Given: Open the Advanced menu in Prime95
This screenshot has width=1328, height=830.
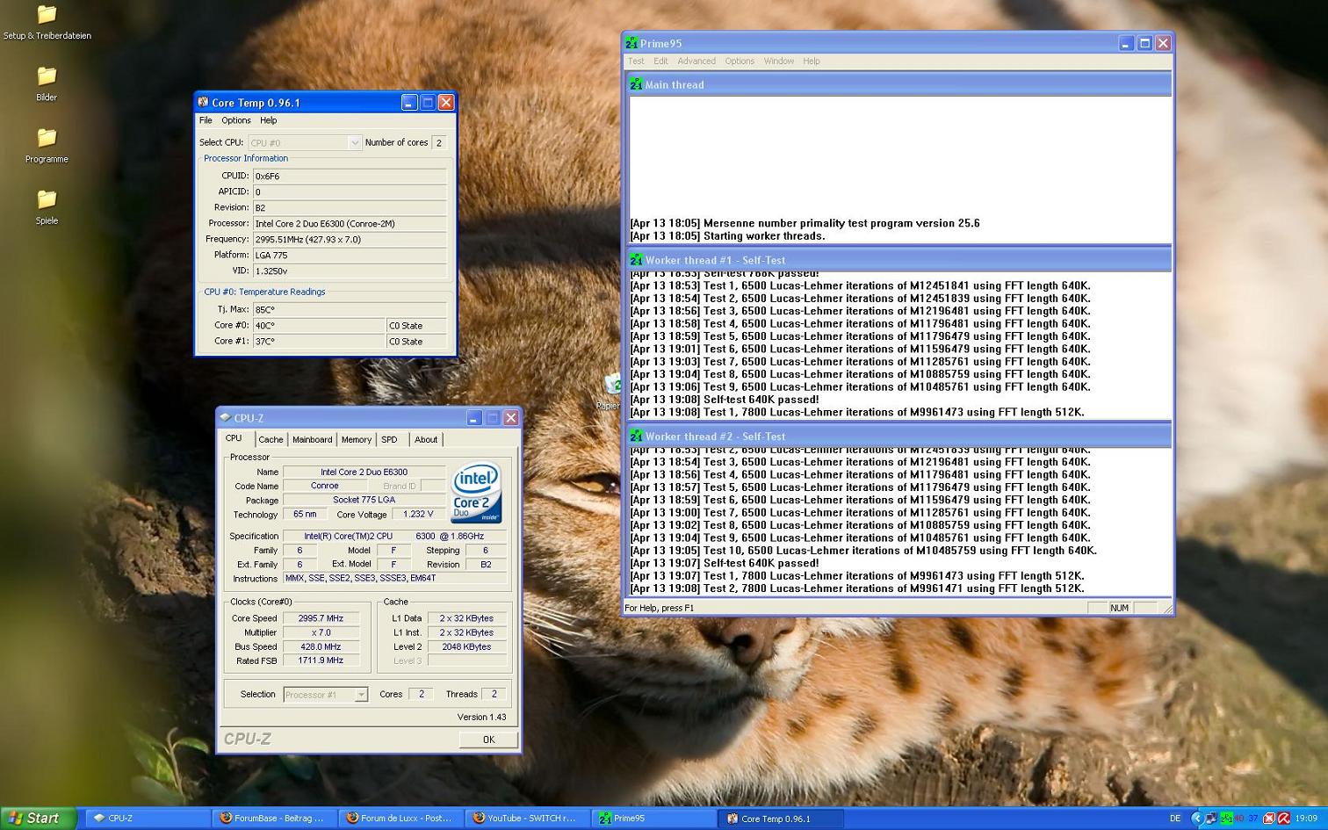Looking at the screenshot, I should [696, 61].
